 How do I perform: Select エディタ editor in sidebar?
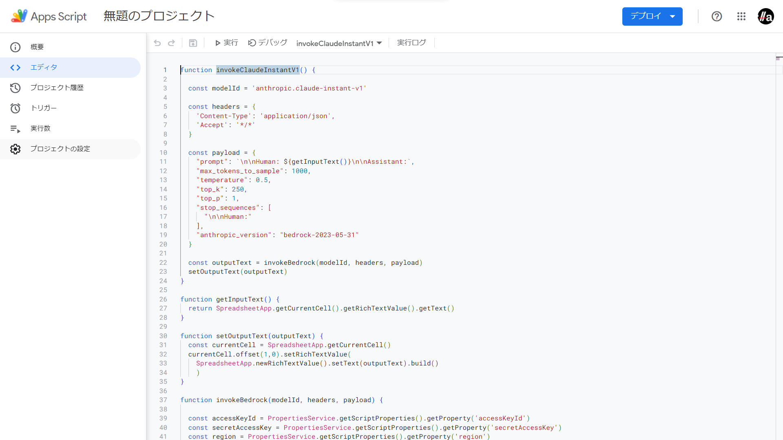(44, 67)
